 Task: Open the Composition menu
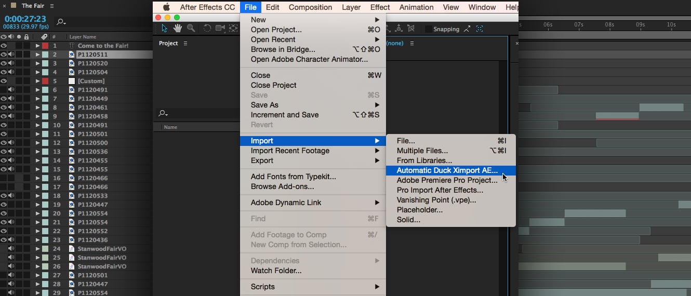tap(310, 7)
